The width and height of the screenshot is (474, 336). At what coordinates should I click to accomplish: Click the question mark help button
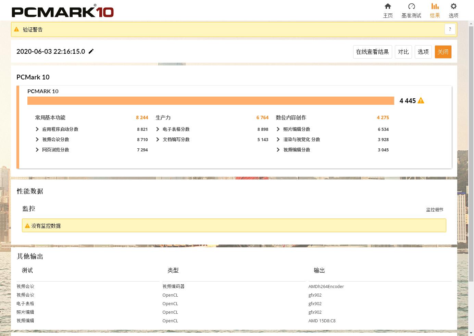pyautogui.click(x=450, y=29)
